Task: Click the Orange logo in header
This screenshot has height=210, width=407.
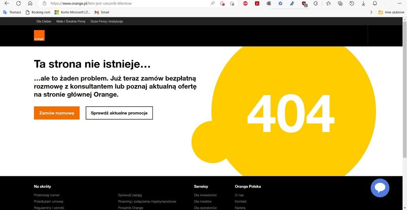Action: coord(39,36)
